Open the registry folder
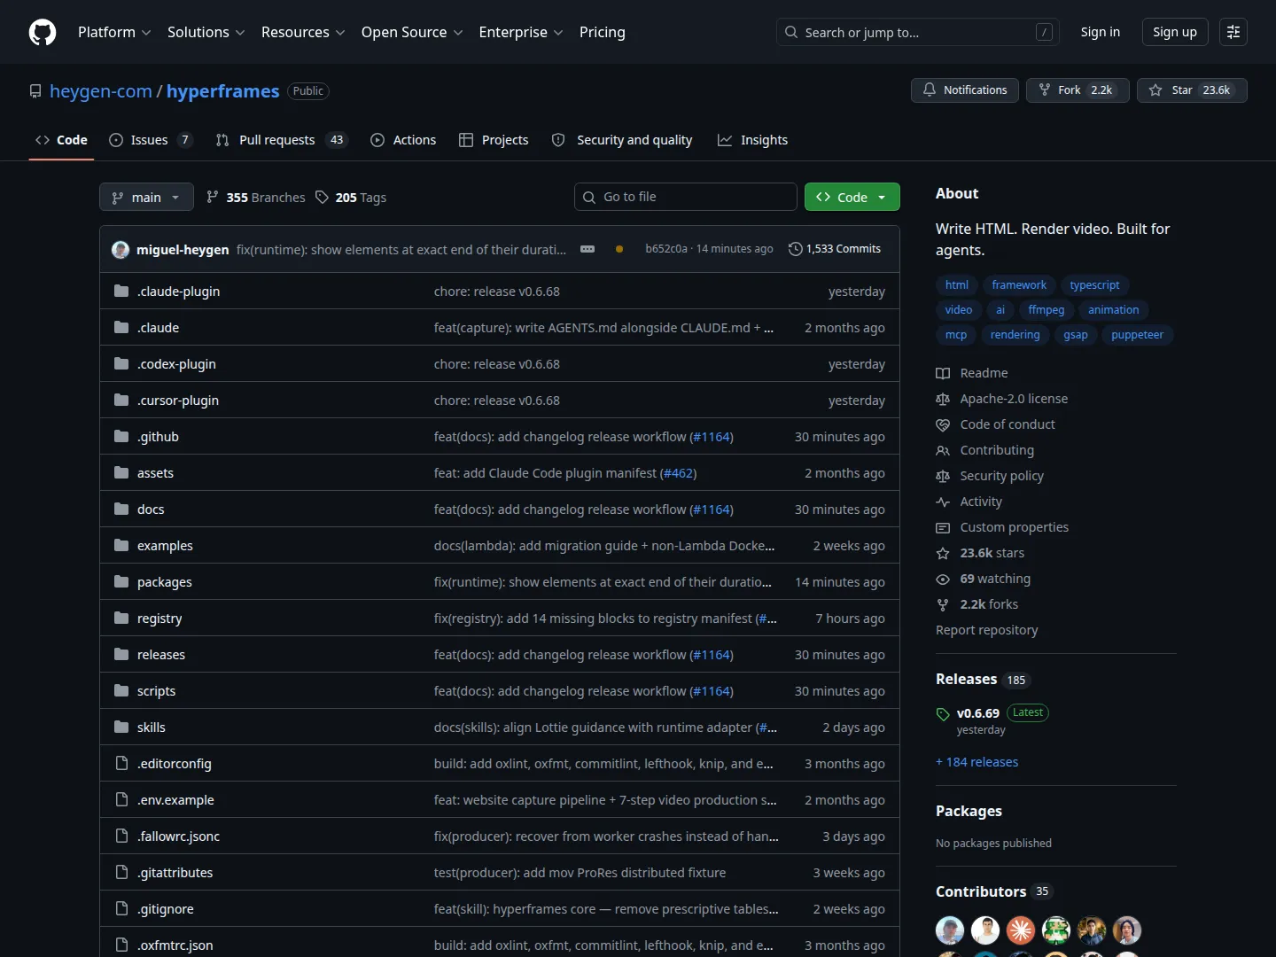Image resolution: width=1276 pixels, height=957 pixels. (x=159, y=619)
